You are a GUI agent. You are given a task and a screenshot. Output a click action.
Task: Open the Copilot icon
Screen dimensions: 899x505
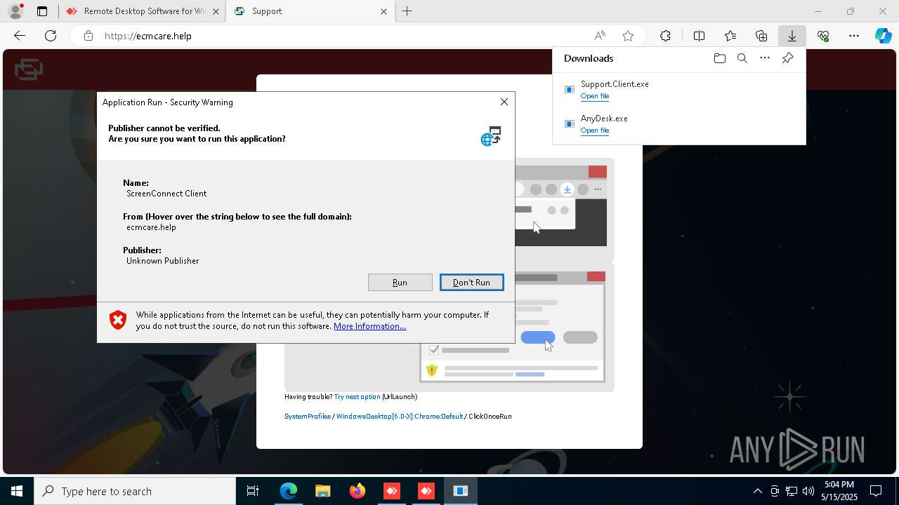tap(884, 36)
